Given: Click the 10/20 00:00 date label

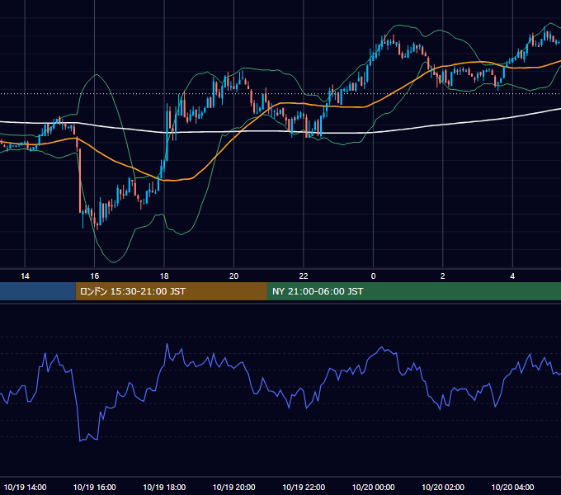Looking at the screenshot, I should pyautogui.click(x=373, y=487).
